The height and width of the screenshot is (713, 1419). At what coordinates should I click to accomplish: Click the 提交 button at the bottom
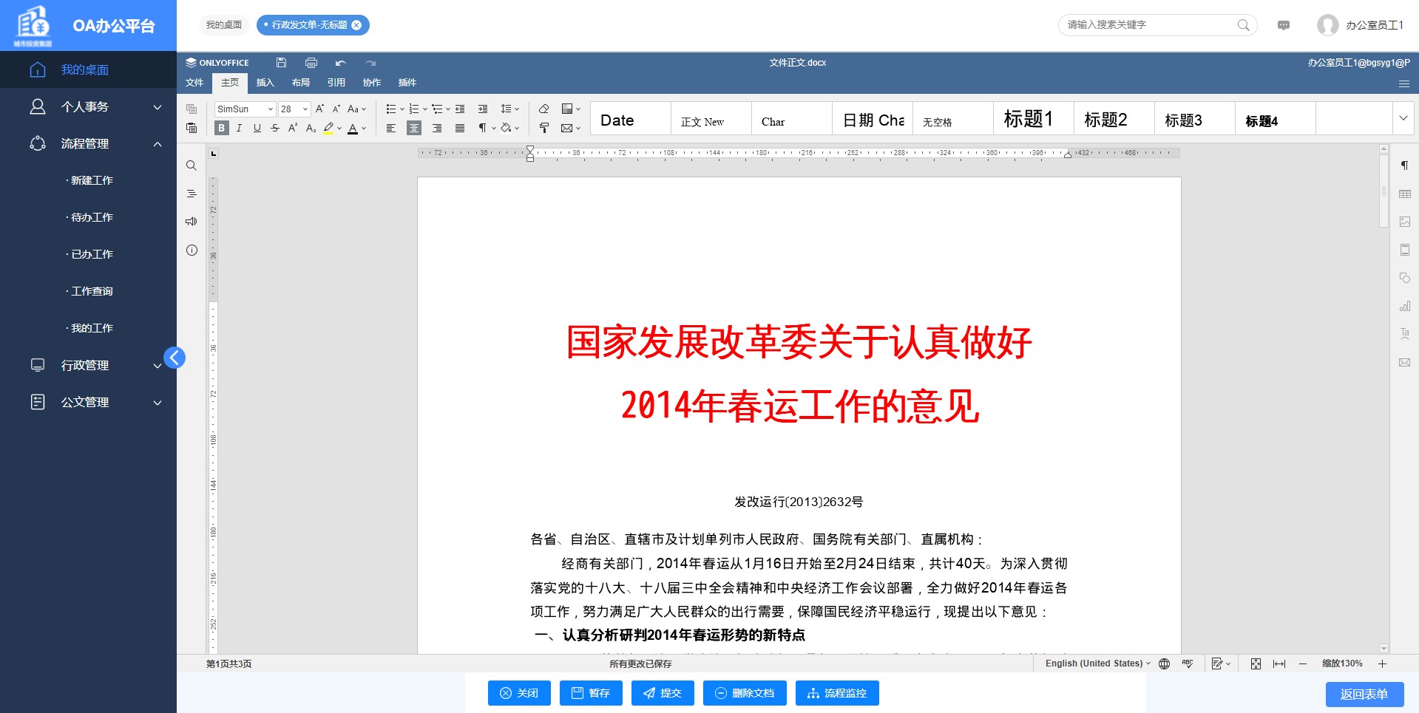coord(663,693)
